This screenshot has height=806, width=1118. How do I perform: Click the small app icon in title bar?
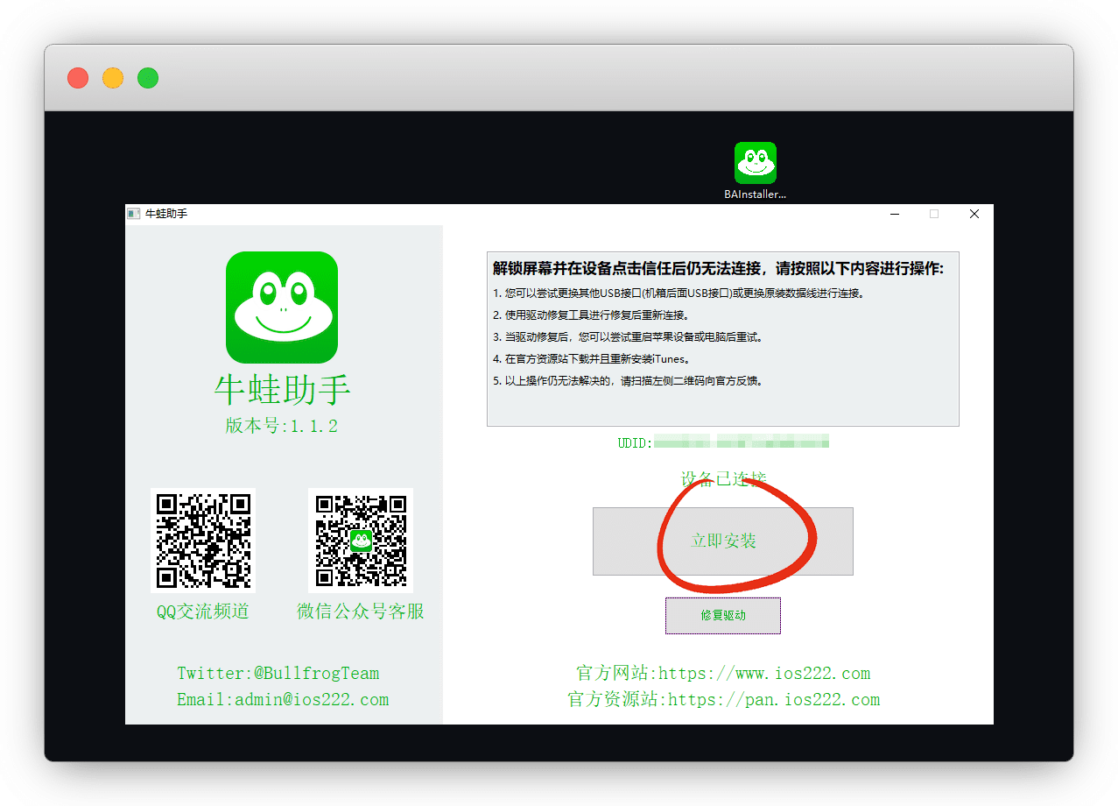(x=134, y=214)
